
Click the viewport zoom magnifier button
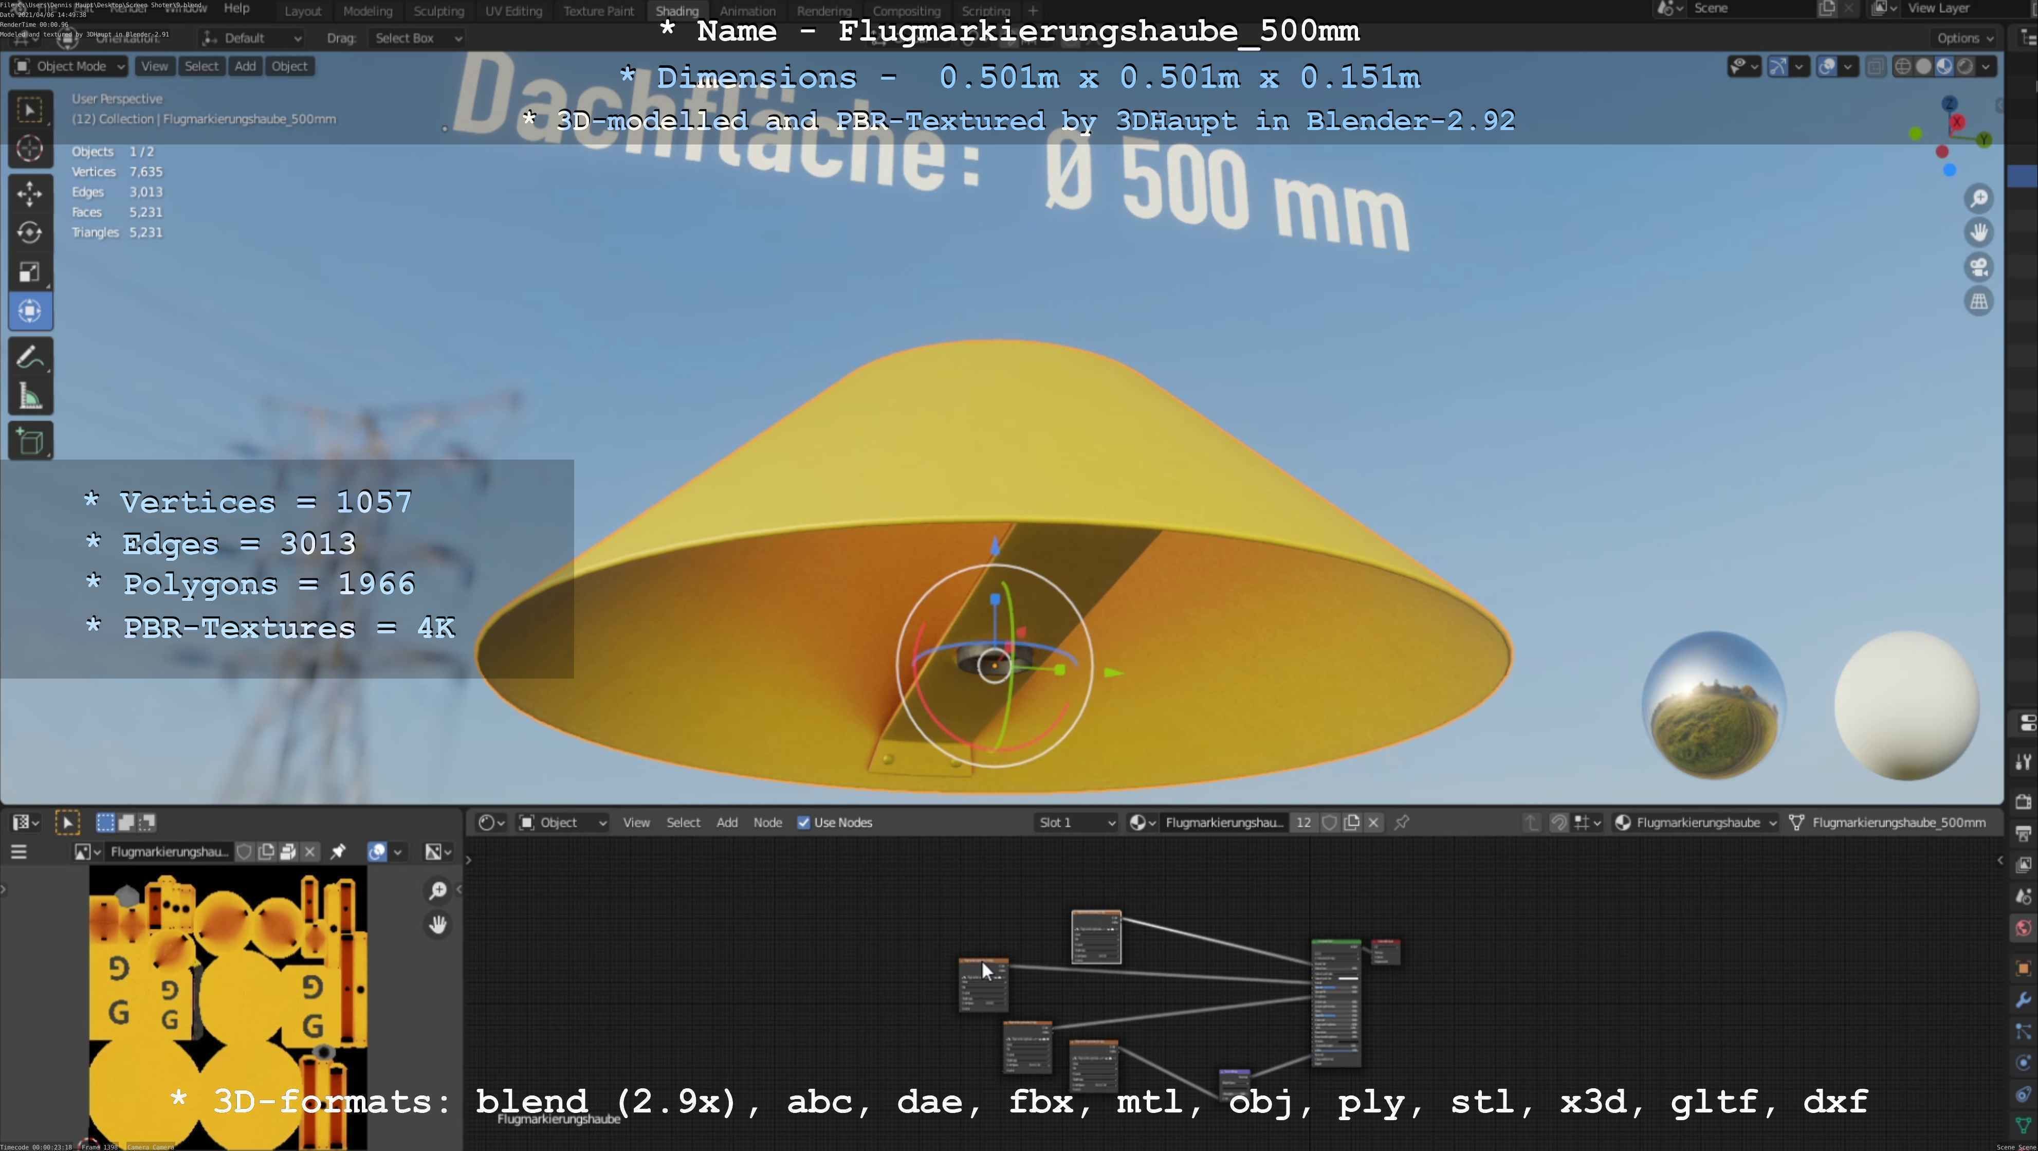(x=1979, y=198)
